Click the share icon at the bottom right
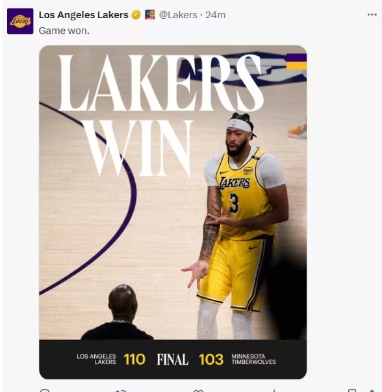 tap(372, 391)
